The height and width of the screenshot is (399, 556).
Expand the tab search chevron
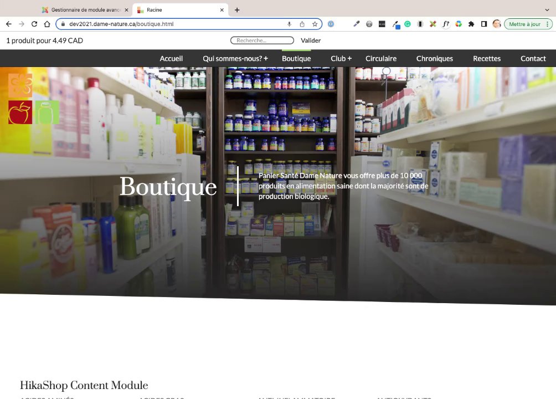pos(547,10)
